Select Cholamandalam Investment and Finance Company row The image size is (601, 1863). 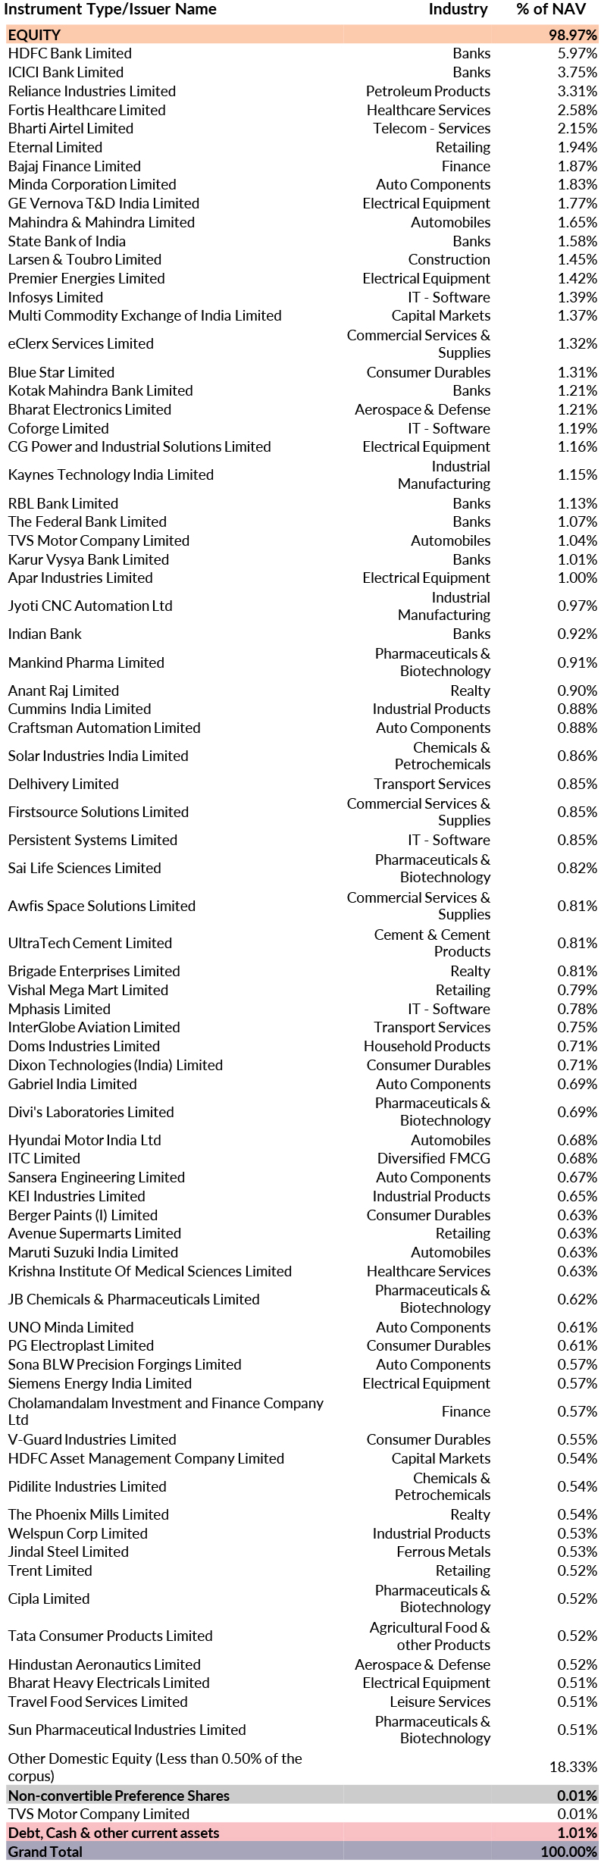[x=165, y=1411]
